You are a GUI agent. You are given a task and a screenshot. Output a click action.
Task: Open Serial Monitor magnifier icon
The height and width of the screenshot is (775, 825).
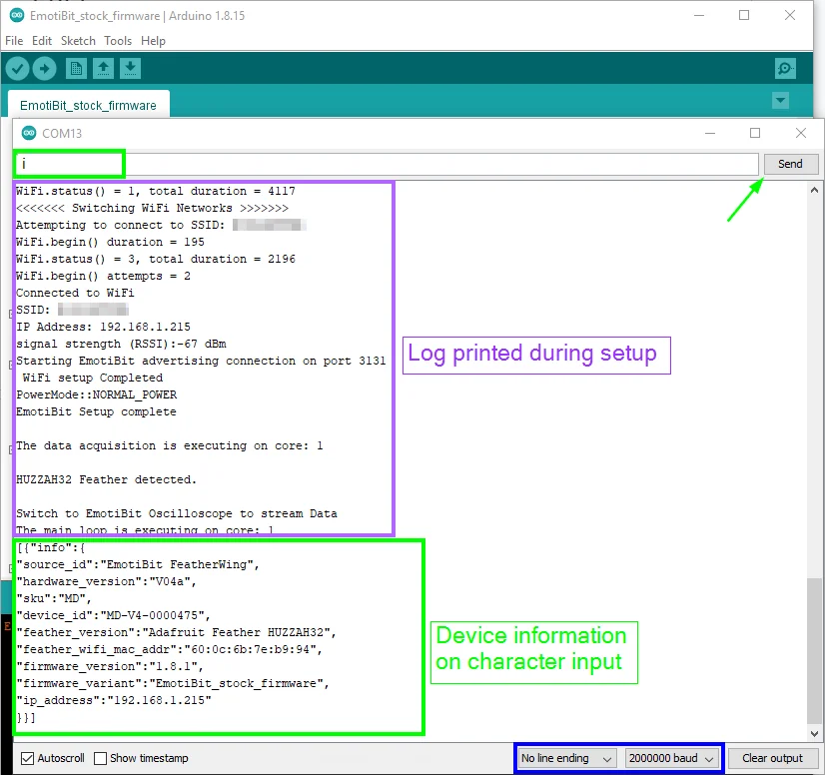click(x=785, y=68)
